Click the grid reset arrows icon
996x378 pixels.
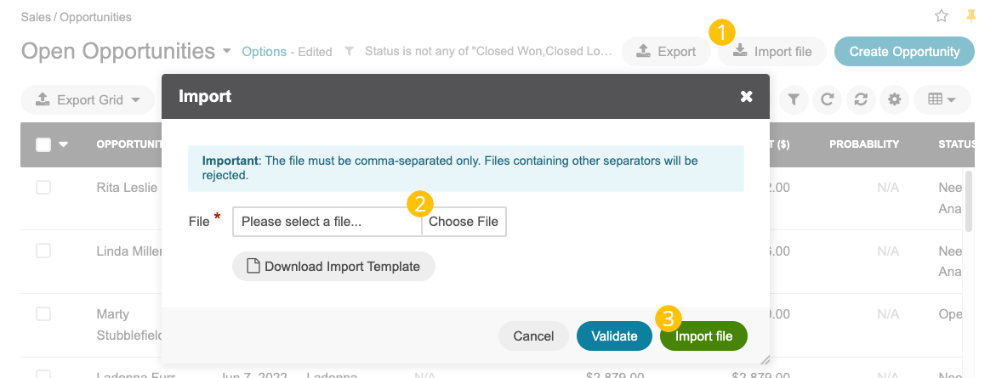(x=861, y=99)
